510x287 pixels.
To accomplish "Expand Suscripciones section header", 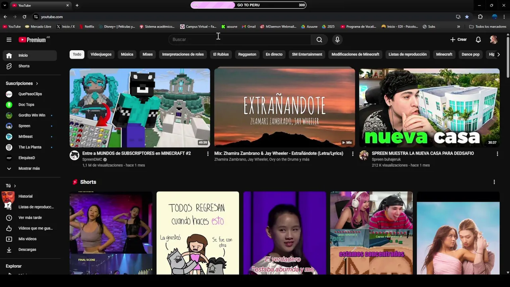I will [22, 83].
